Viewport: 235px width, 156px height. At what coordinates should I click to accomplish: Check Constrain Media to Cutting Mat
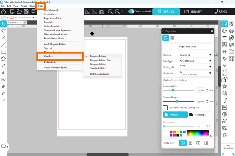point(165,108)
